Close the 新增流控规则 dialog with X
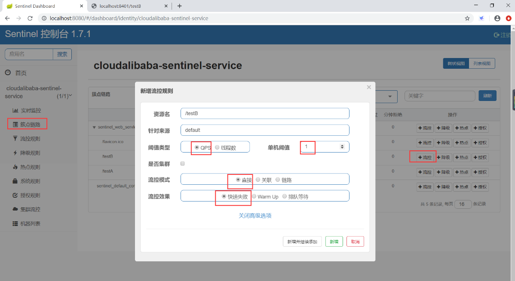 (369, 87)
